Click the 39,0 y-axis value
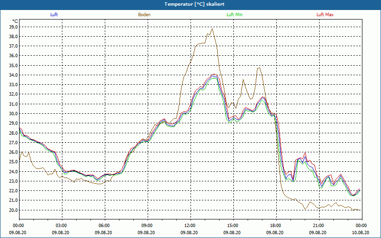Screen dimensions: 381x238 12,27
